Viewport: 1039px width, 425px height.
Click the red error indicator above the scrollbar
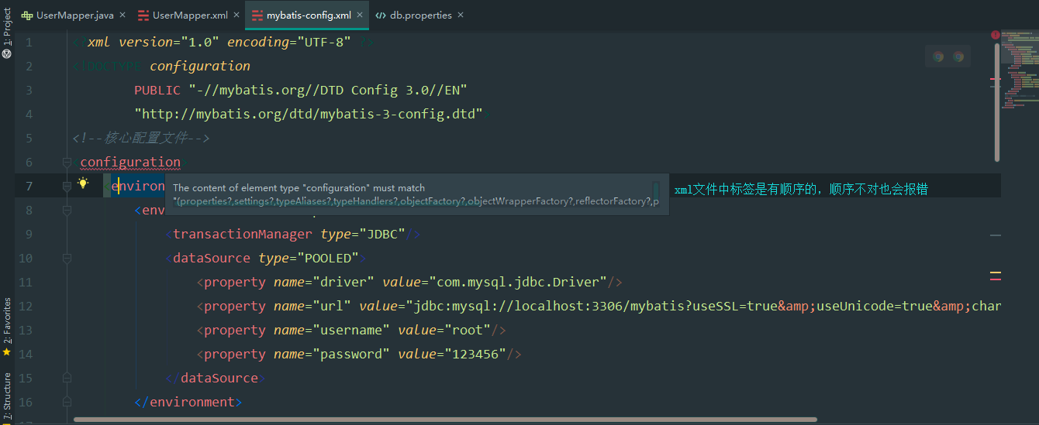[x=995, y=35]
